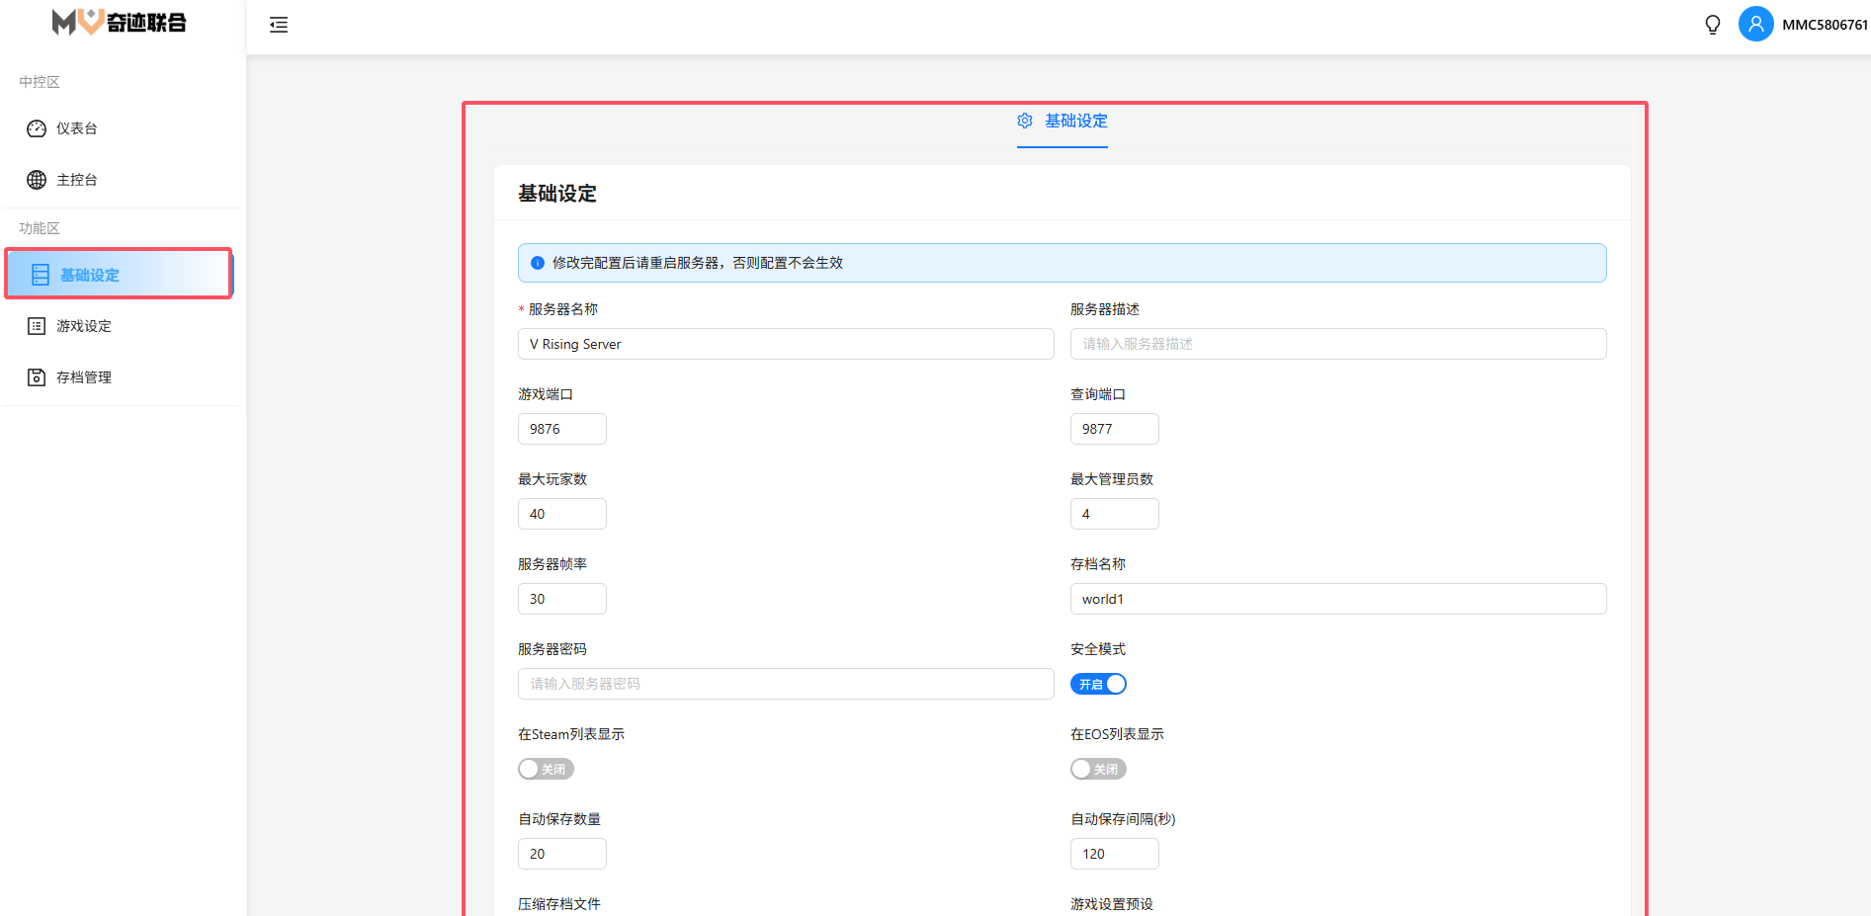
Task: Click the 服务器密码 password field
Action: click(786, 684)
